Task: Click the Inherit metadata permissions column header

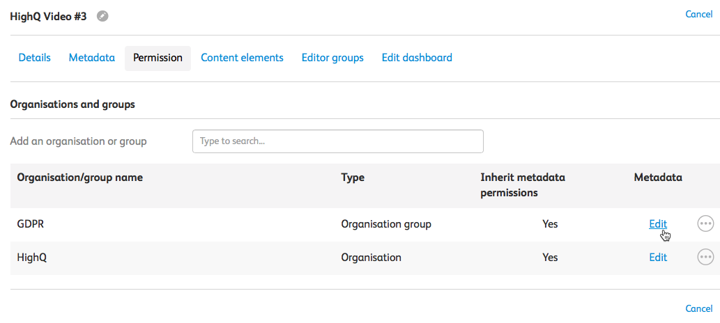Action: coord(523,185)
